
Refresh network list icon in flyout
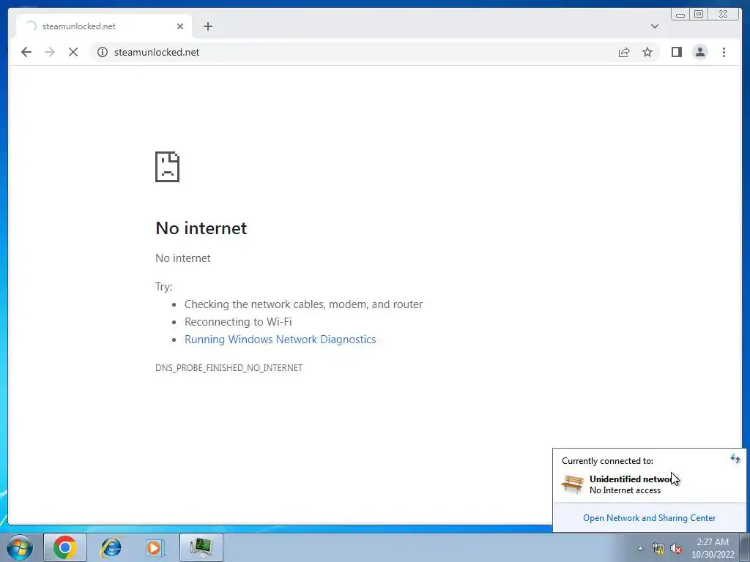735,459
